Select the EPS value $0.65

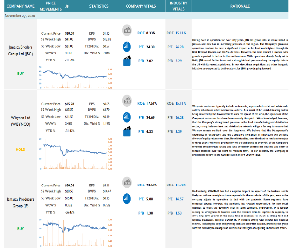click(106, 104)
